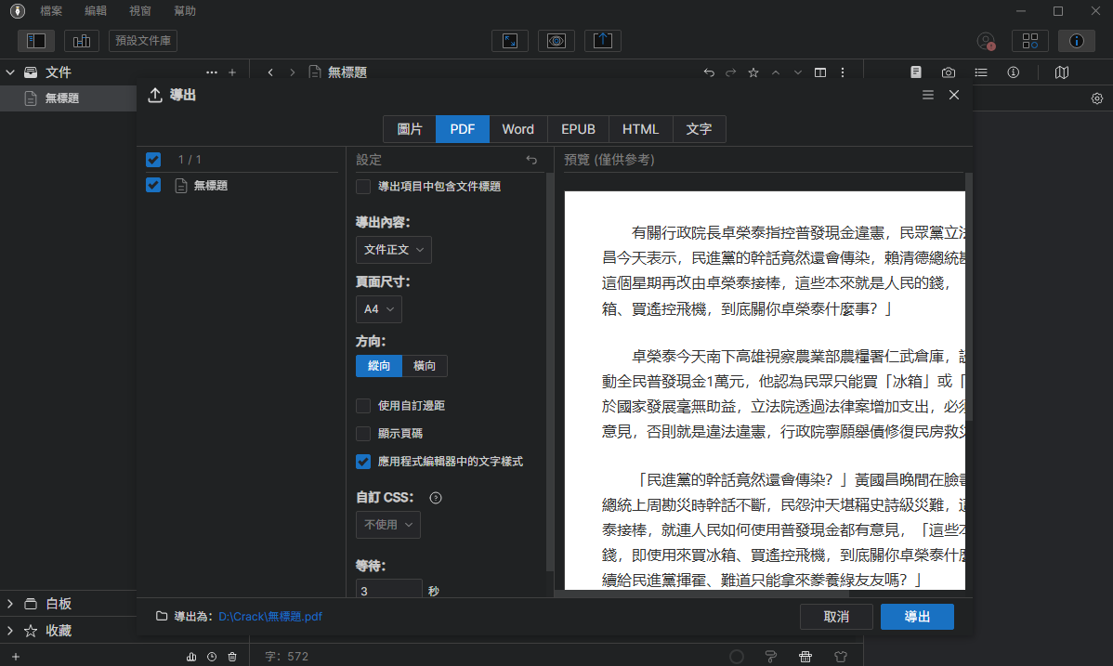Enable 顯示頁碼 checkbox
This screenshot has height=666, width=1113.
pos(363,433)
